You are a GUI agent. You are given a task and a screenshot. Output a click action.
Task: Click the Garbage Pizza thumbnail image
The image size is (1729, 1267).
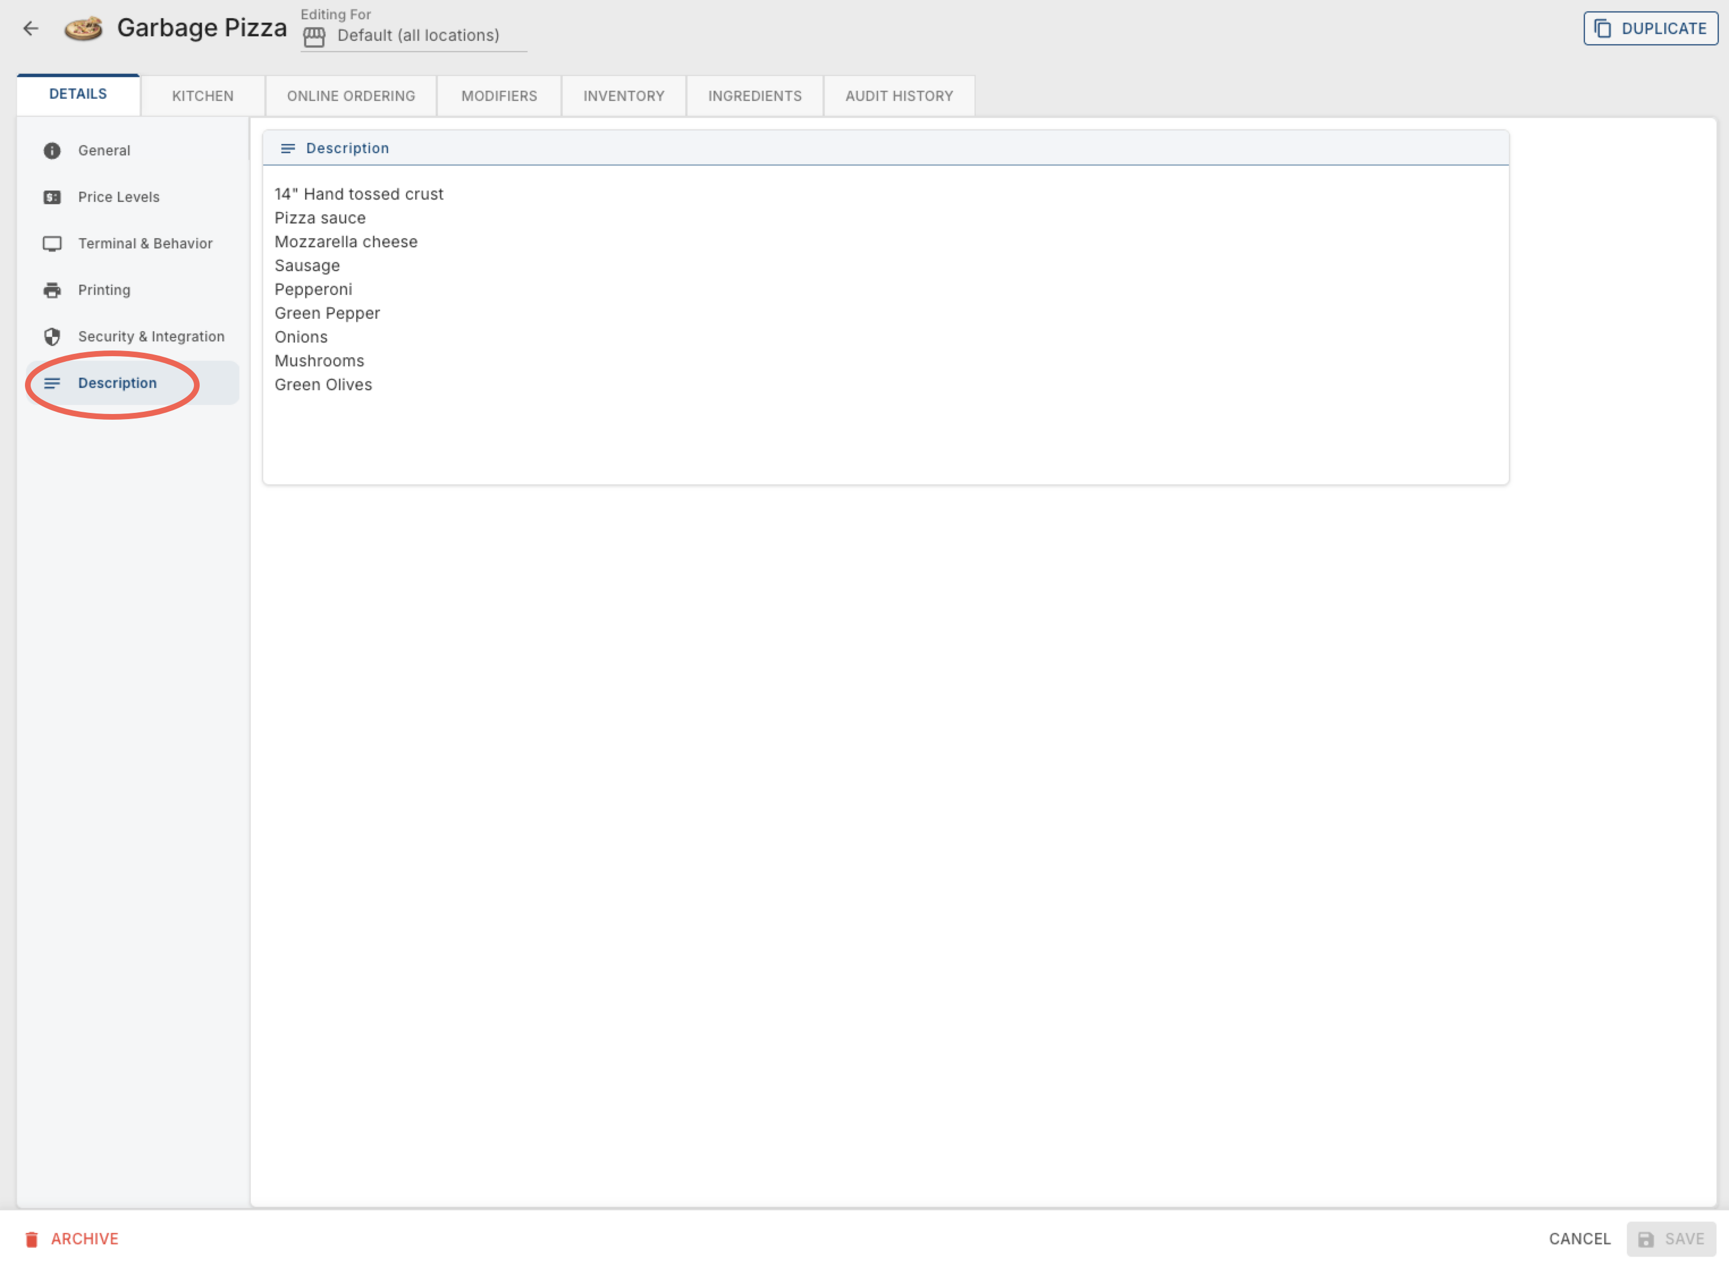(x=83, y=28)
